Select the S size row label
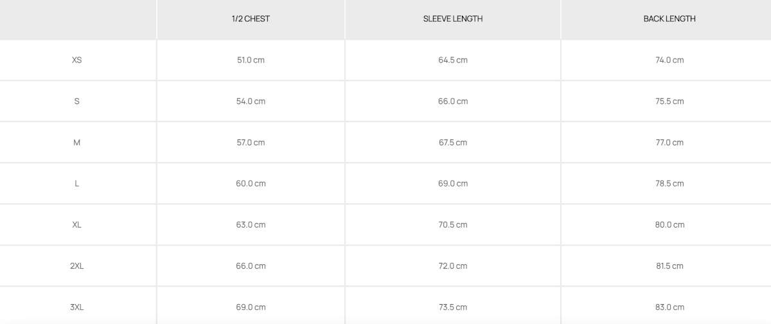This screenshot has width=771, height=324. (77, 101)
